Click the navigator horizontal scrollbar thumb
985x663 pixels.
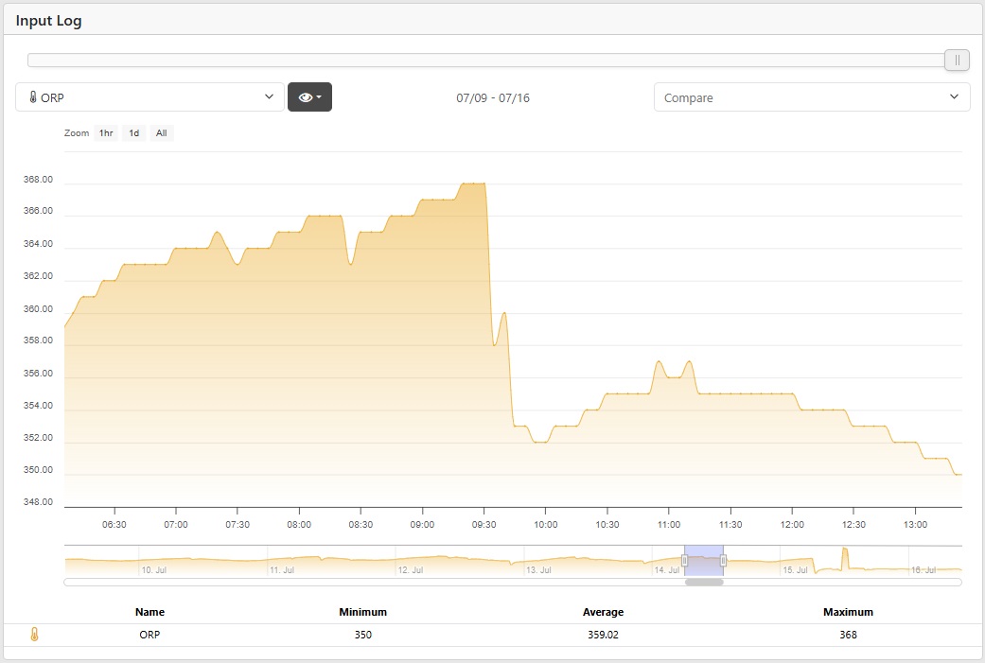pyautogui.click(x=704, y=583)
